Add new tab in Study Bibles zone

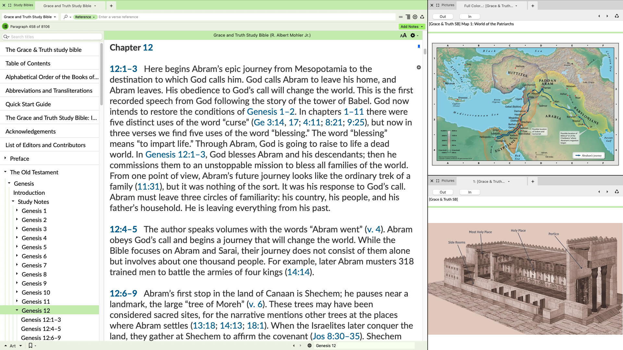pyautogui.click(x=111, y=6)
